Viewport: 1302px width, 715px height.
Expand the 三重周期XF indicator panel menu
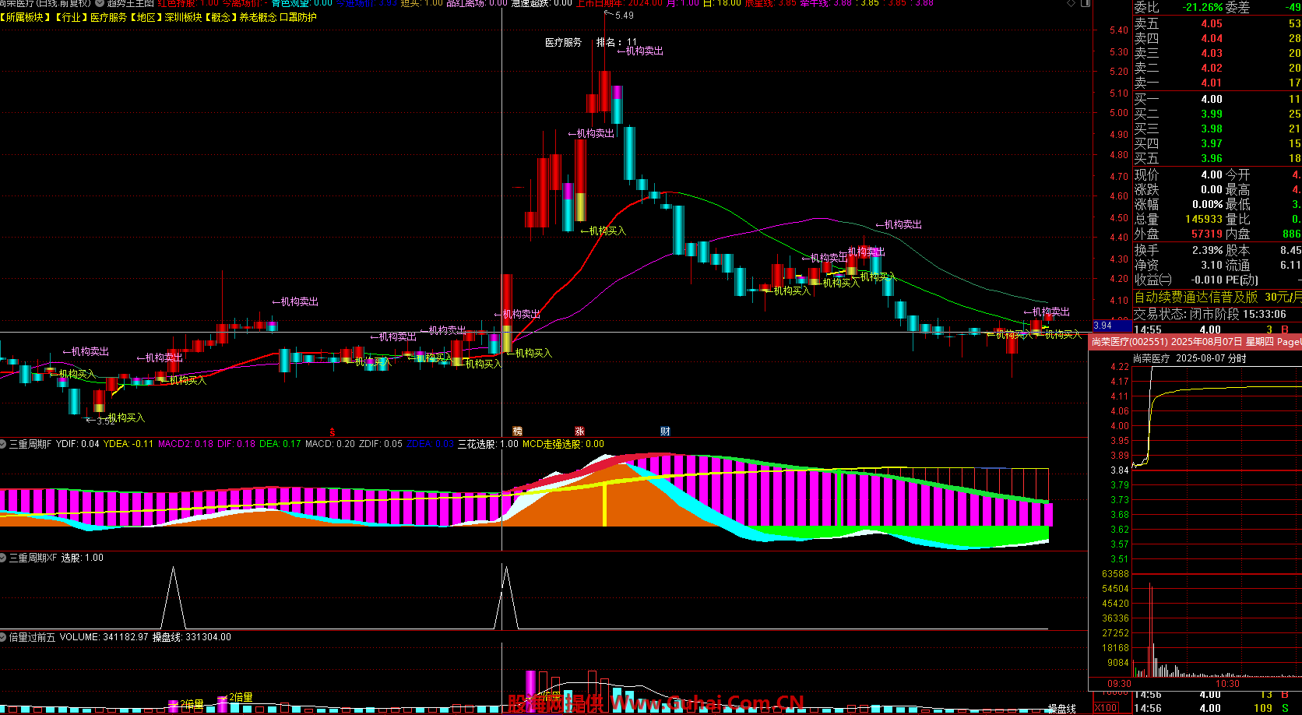click(x=4, y=558)
